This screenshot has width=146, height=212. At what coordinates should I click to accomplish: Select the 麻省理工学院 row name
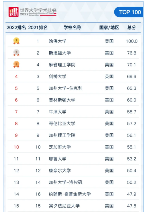point(62,65)
